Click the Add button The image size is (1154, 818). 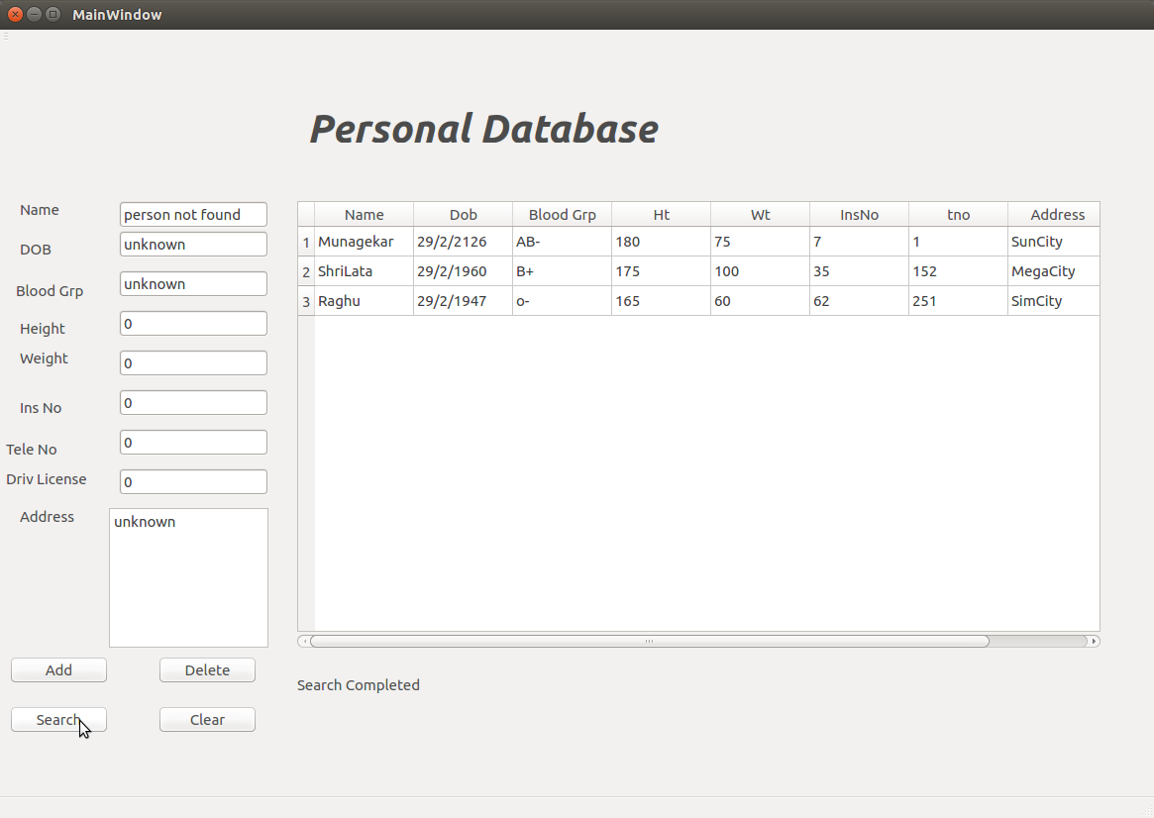(x=58, y=669)
